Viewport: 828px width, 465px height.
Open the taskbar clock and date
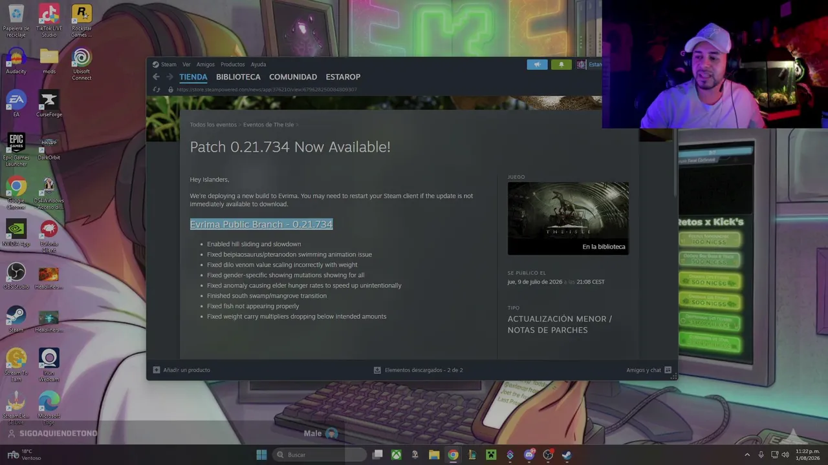point(807,455)
